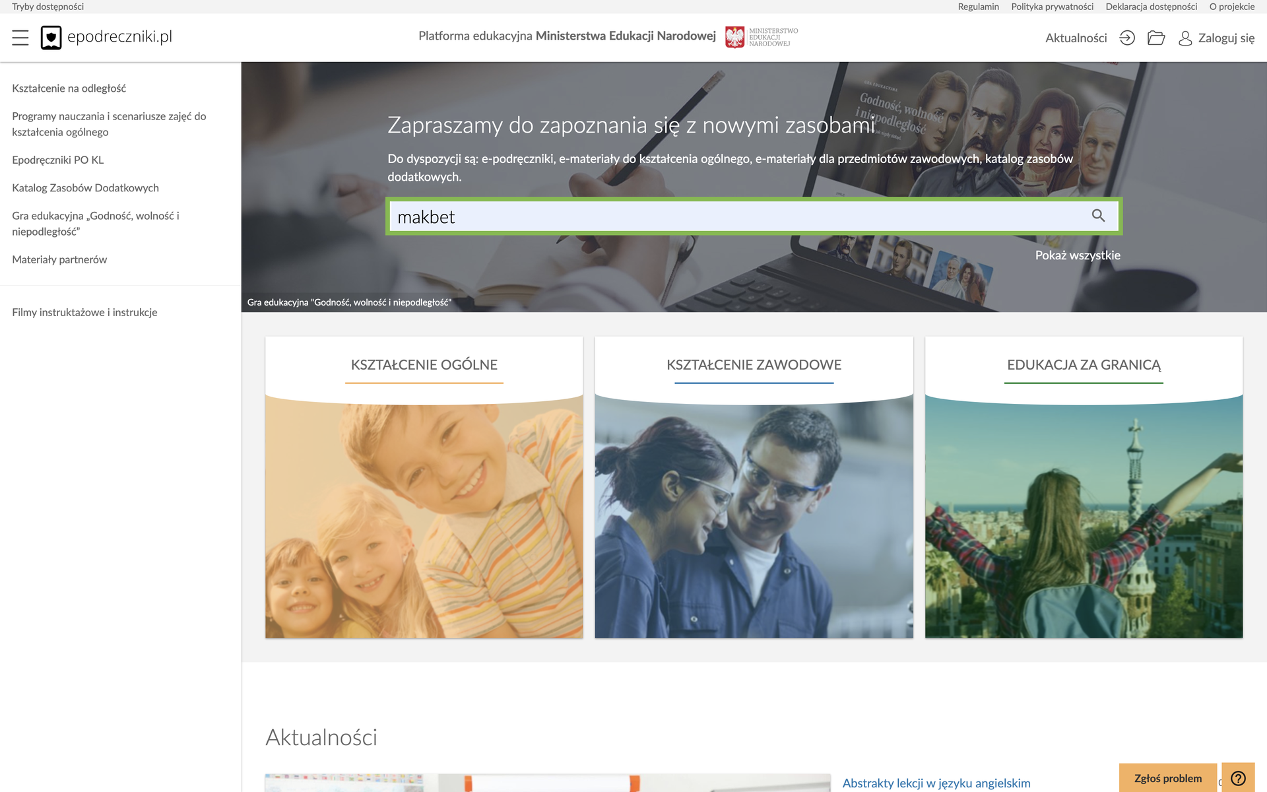Open the Kształcenie zawodowe tile
This screenshot has height=792, width=1267.
(x=754, y=487)
